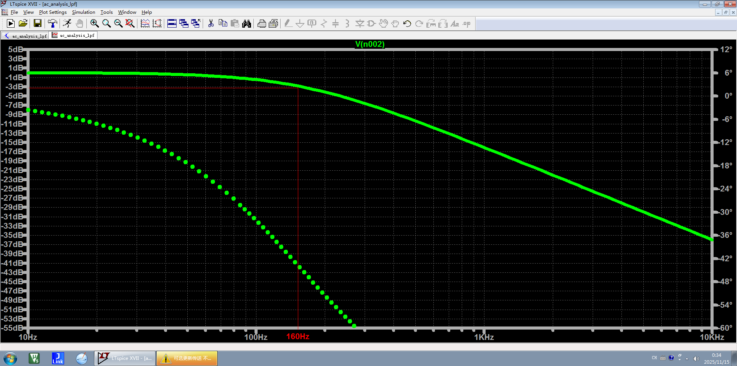The height and width of the screenshot is (366, 737).
Task: Open the J Link taskbar application
Action: coord(58,359)
